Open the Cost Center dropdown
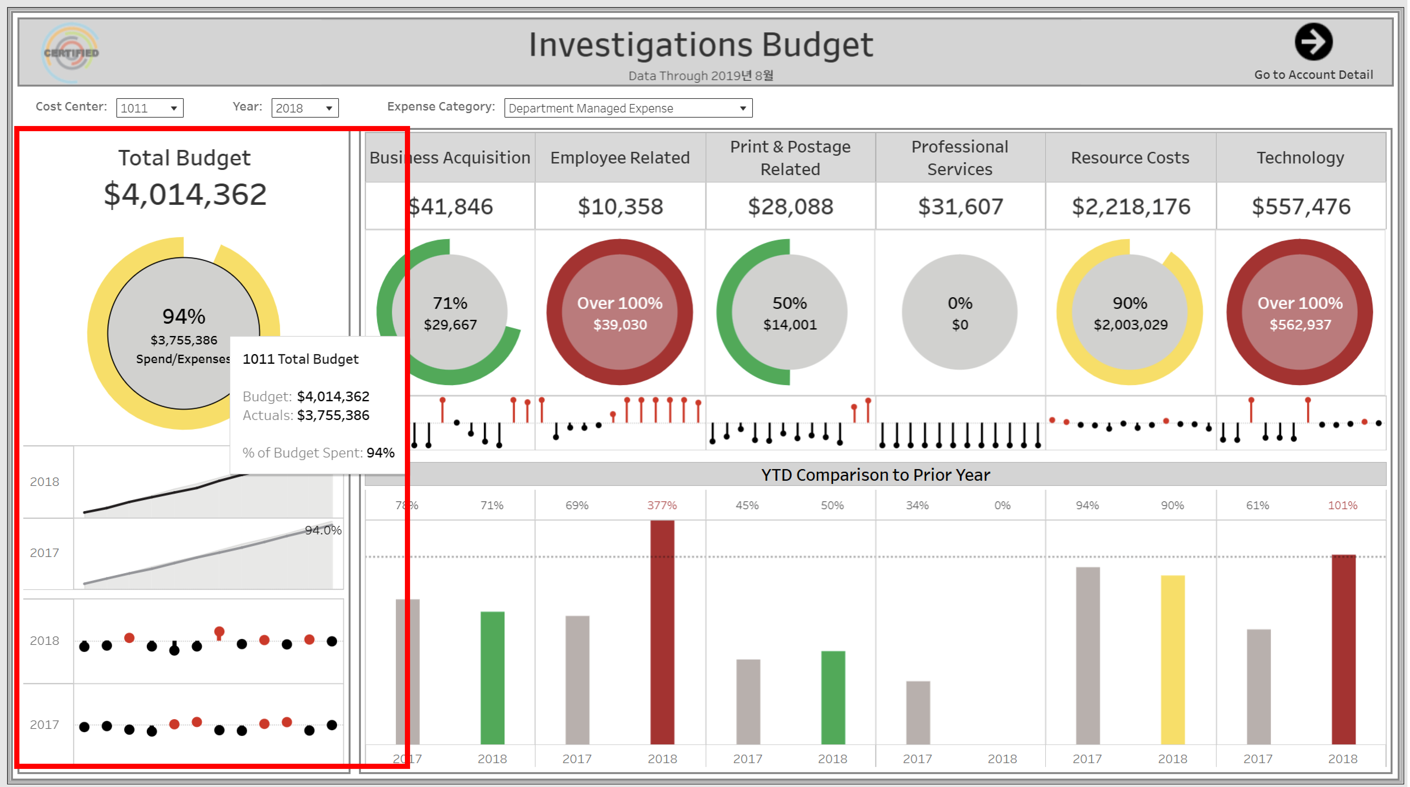The height and width of the screenshot is (787, 1410). click(149, 108)
